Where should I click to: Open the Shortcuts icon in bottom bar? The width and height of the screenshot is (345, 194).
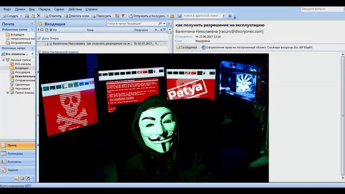coord(27,178)
